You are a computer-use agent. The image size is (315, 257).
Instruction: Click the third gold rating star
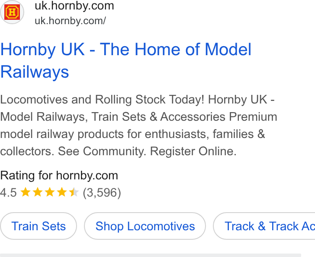(x=50, y=192)
